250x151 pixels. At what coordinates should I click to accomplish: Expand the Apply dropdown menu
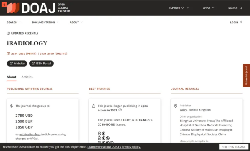208,8
